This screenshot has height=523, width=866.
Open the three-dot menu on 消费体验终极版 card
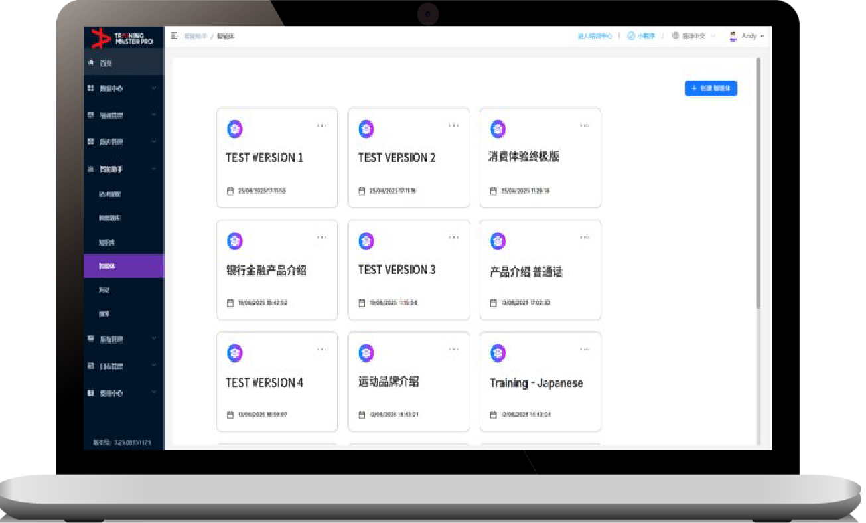point(585,125)
